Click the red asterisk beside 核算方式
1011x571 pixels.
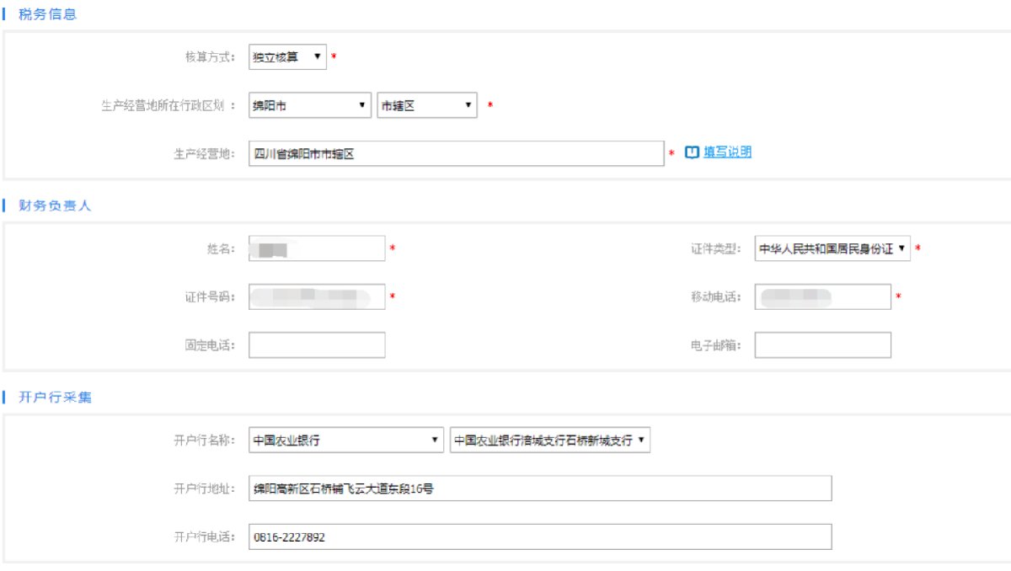click(x=334, y=56)
